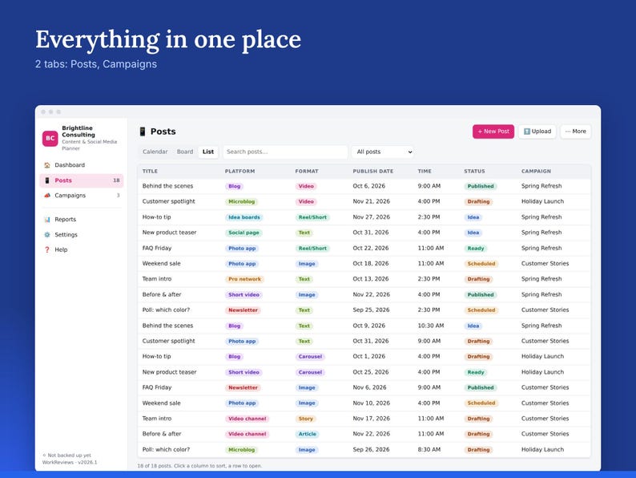Open Help in the sidebar
636x478 pixels.
(x=82, y=249)
